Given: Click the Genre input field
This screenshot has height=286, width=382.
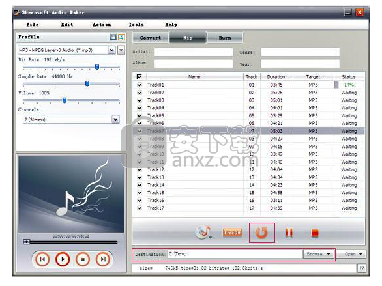Looking at the screenshot, I should pyautogui.click(x=300, y=52).
